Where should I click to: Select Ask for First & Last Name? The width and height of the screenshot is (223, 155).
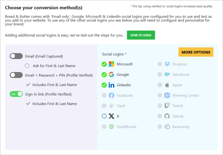pos(27,66)
